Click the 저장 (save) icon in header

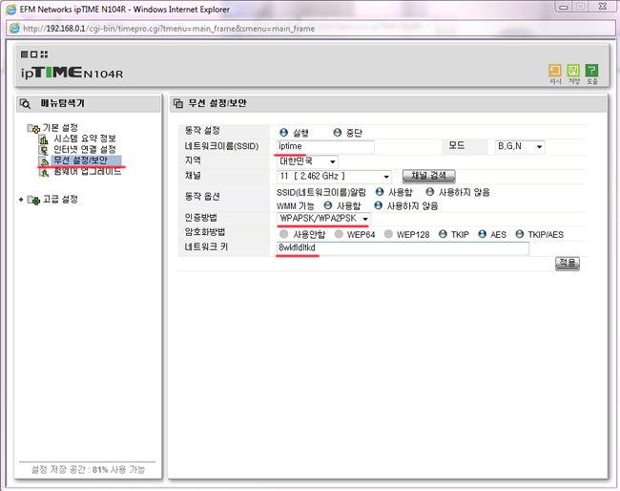573,71
